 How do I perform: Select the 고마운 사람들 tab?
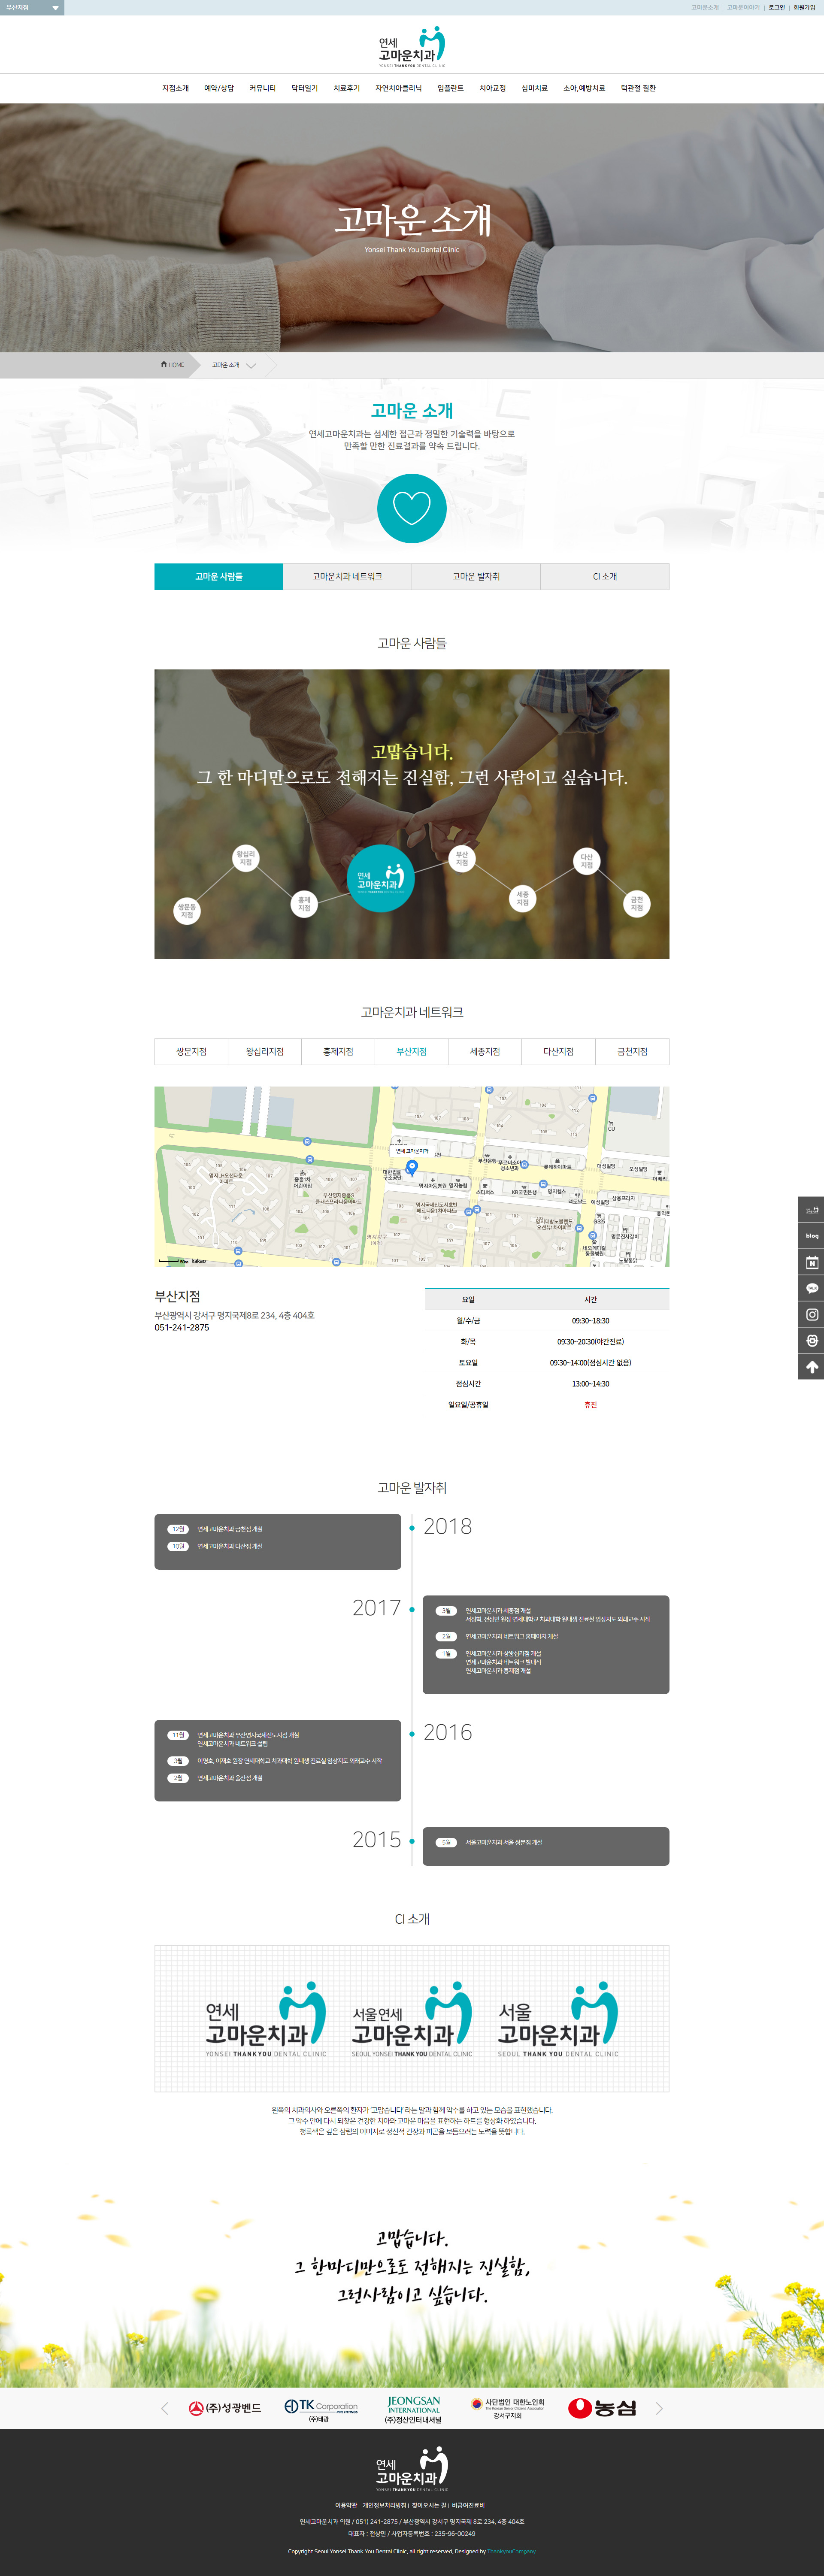[219, 577]
